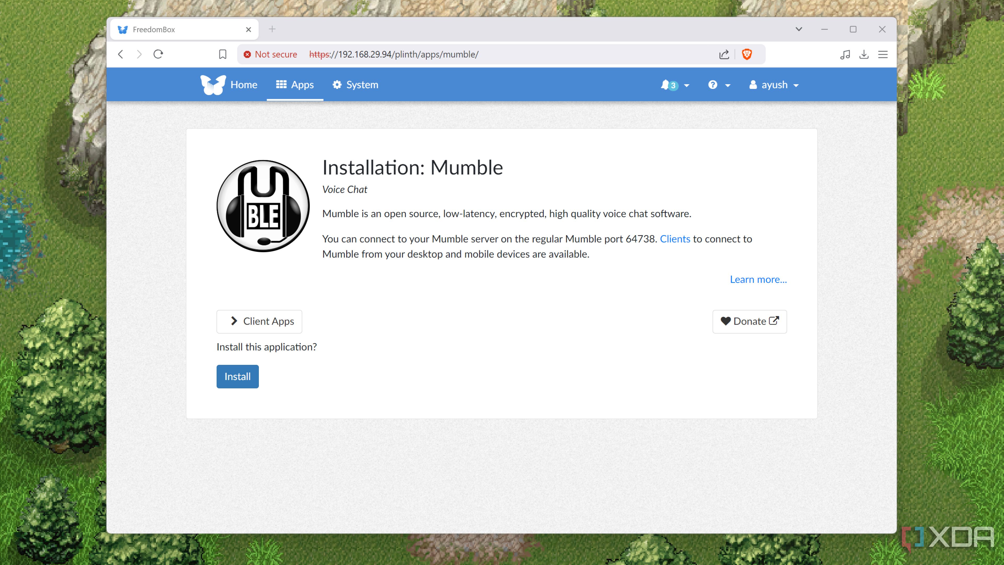Open Brave Shields lion icon
Image resolution: width=1004 pixels, height=565 pixels.
(747, 54)
